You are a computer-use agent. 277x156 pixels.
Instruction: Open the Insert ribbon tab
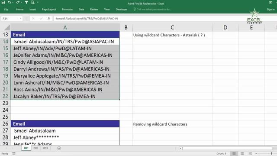click(x=32, y=10)
